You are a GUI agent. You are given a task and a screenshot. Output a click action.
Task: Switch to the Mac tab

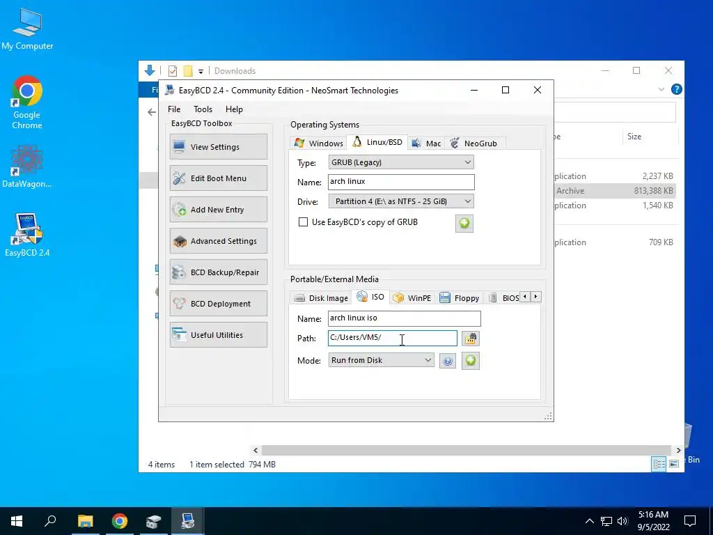tap(426, 144)
